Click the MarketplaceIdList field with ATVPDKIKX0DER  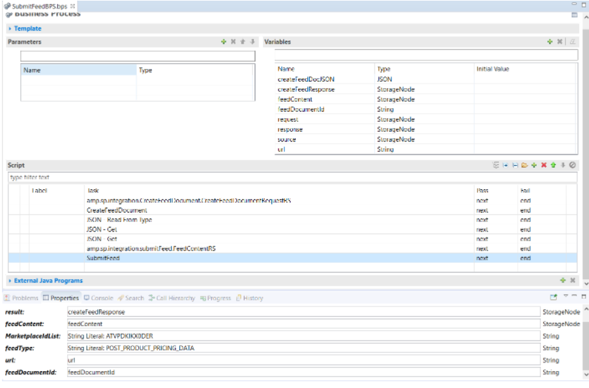303,336
